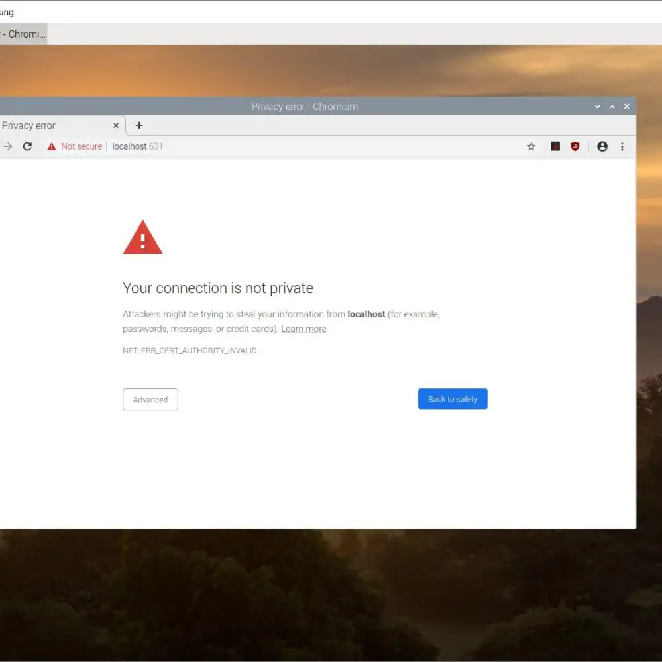Close the Chromium window

tap(626, 107)
